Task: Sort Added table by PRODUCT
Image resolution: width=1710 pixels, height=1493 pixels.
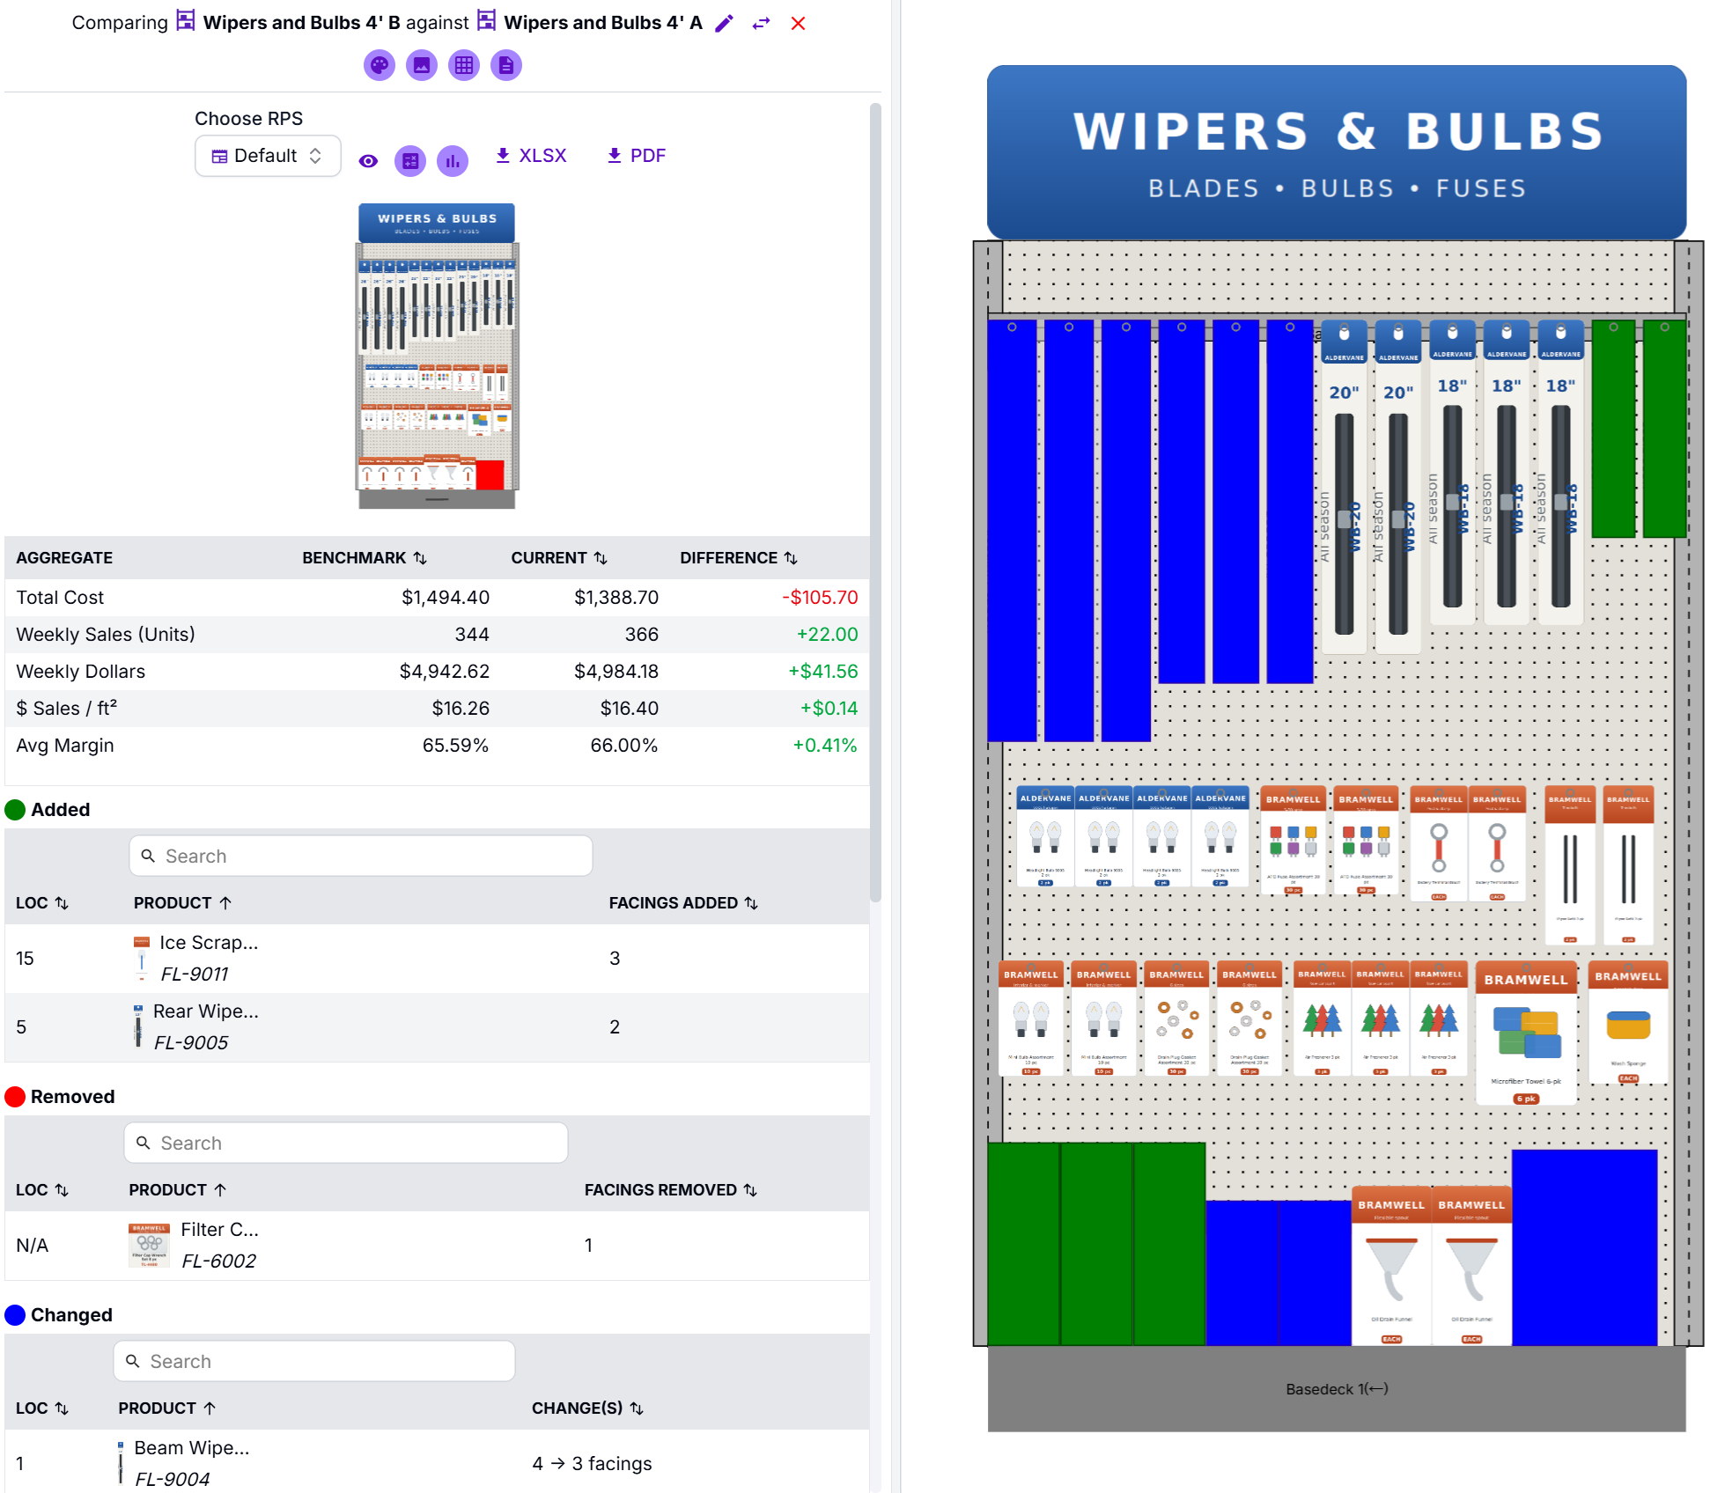Action: (183, 903)
